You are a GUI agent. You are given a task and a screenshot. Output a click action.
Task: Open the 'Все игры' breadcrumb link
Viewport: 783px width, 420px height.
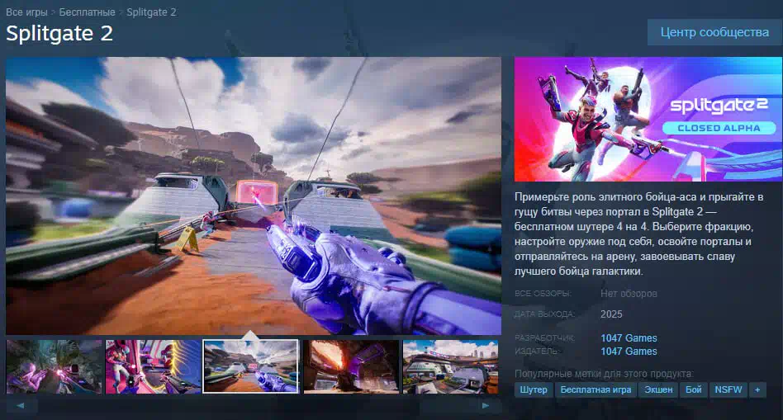(x=26, y=12)
